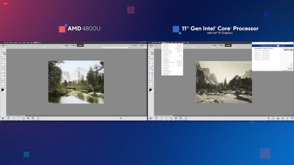The image size is (294, 165).
Task: Expand the Create dropdown in AMD window
Action: click(x=138, y=45)
